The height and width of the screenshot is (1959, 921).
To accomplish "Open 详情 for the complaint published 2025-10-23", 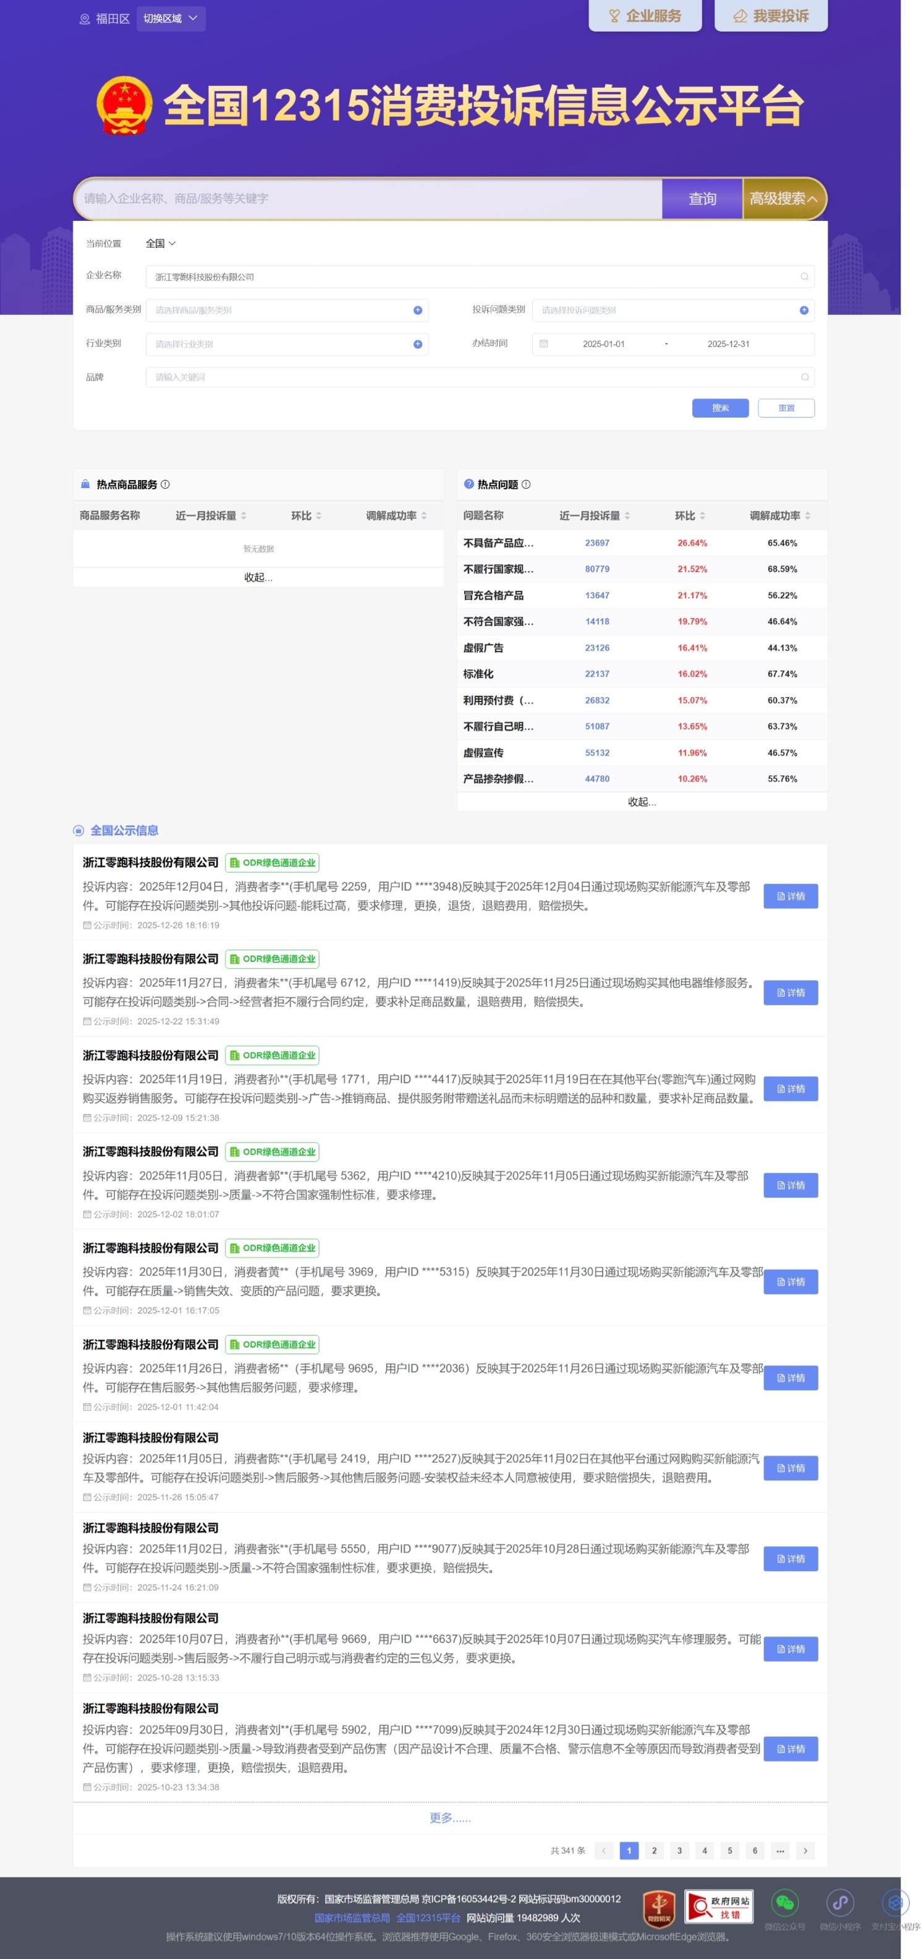I will [791, 1748].
